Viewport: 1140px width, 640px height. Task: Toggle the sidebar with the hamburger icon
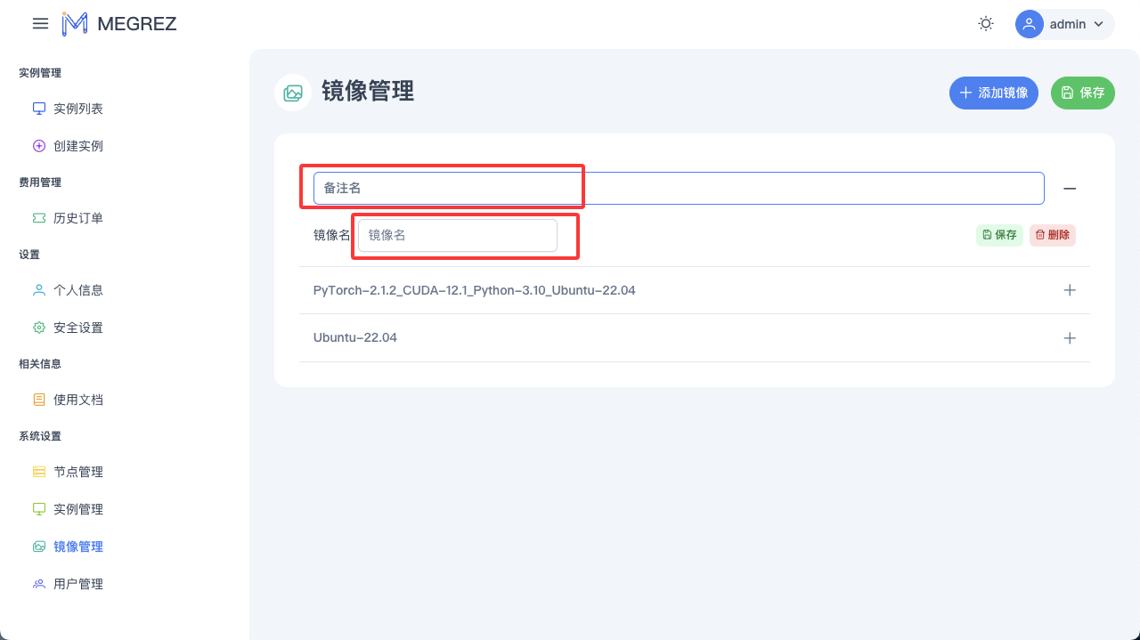coord(40,23)
